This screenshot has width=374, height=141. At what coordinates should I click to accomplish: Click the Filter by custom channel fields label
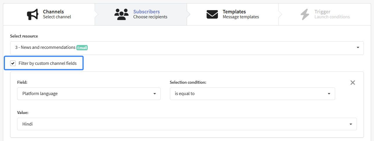pos(48,63)
